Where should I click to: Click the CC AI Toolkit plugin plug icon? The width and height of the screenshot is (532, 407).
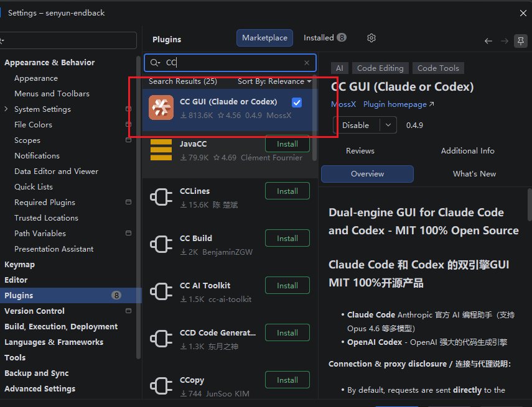[161, 291]
